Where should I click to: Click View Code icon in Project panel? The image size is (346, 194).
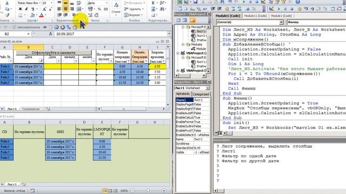click(x=178, y=20)
